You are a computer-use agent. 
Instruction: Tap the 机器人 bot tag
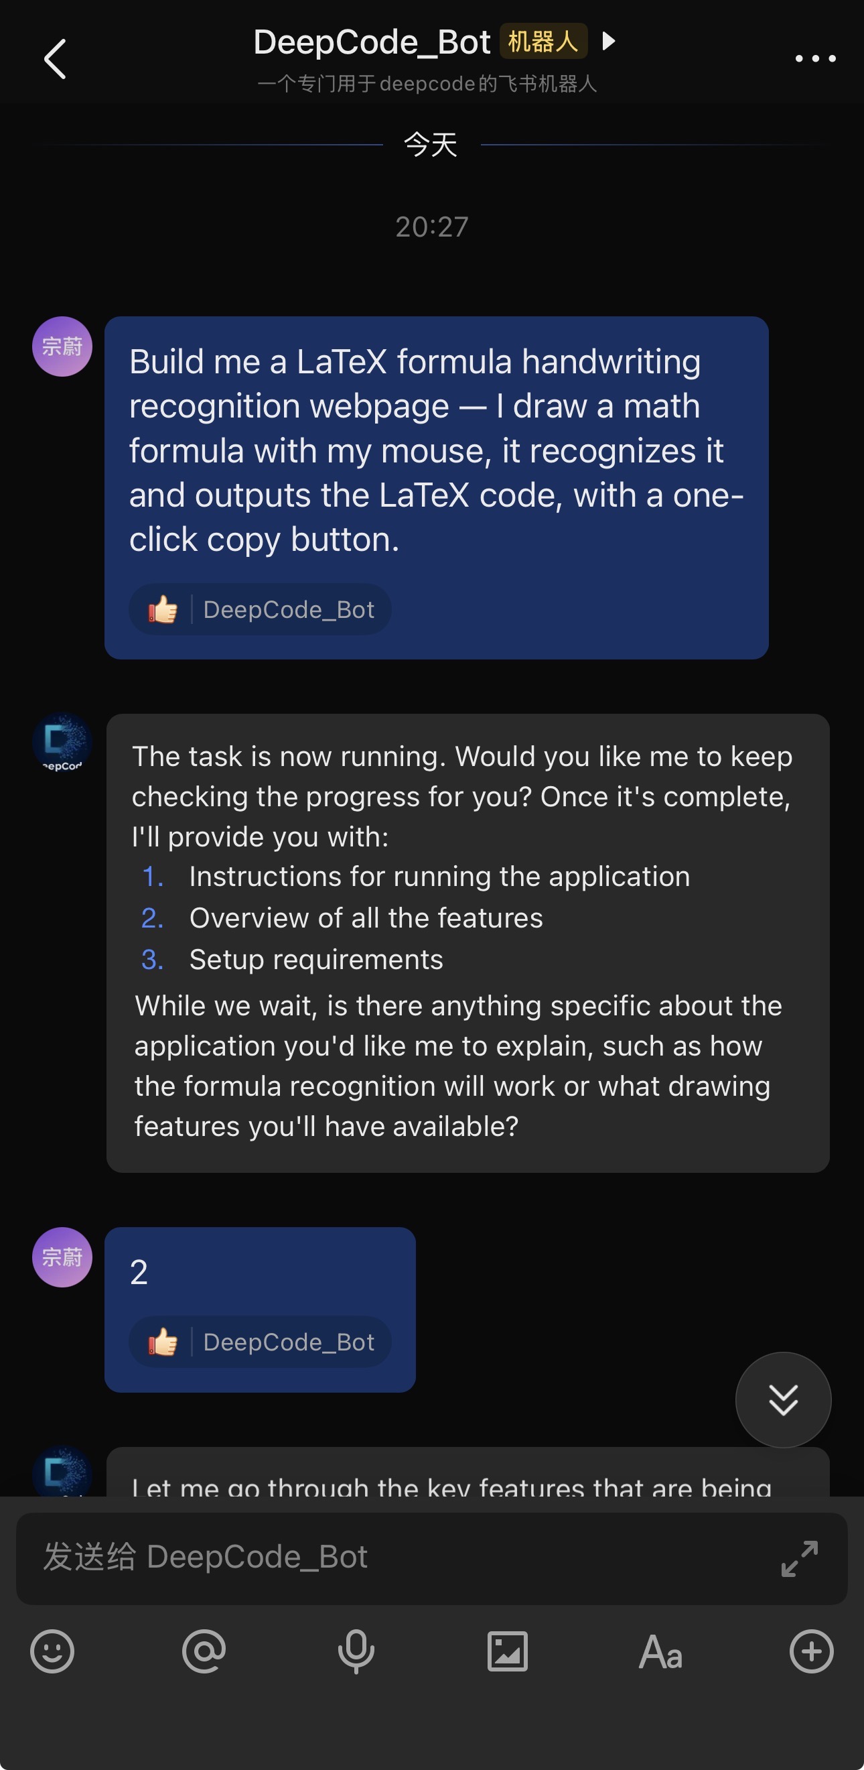(543, 42)
